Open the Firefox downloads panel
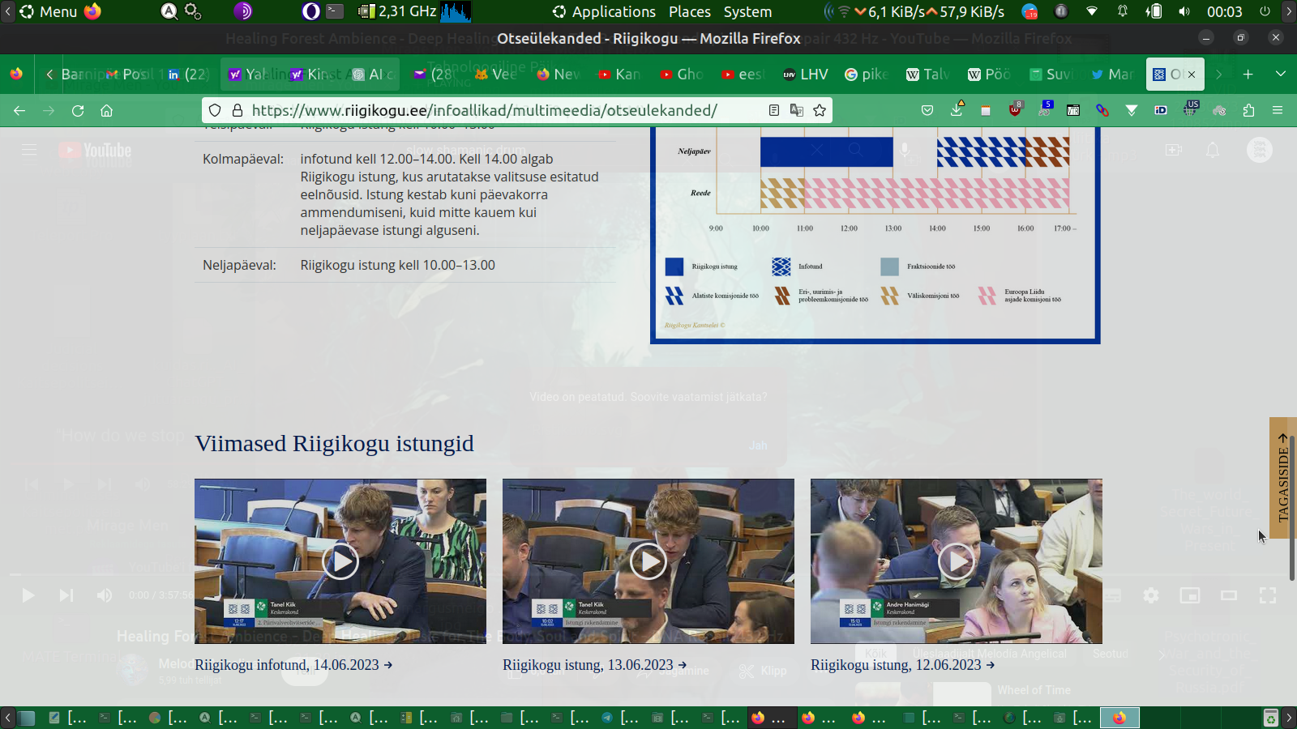1297x729 pixels. [957, 109]
